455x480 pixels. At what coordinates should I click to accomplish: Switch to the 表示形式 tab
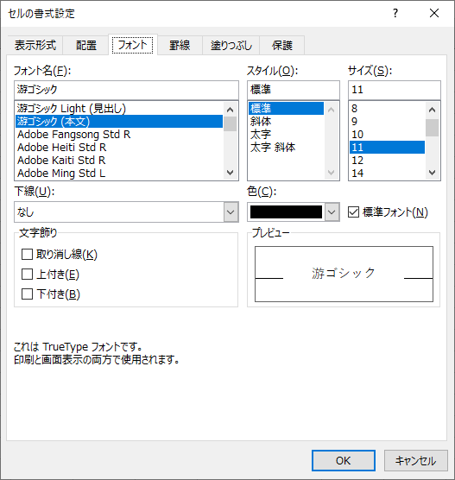[x=35, y=45]
